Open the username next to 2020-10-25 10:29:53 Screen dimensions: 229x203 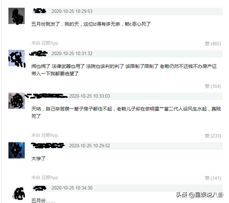tap(39, 11)
